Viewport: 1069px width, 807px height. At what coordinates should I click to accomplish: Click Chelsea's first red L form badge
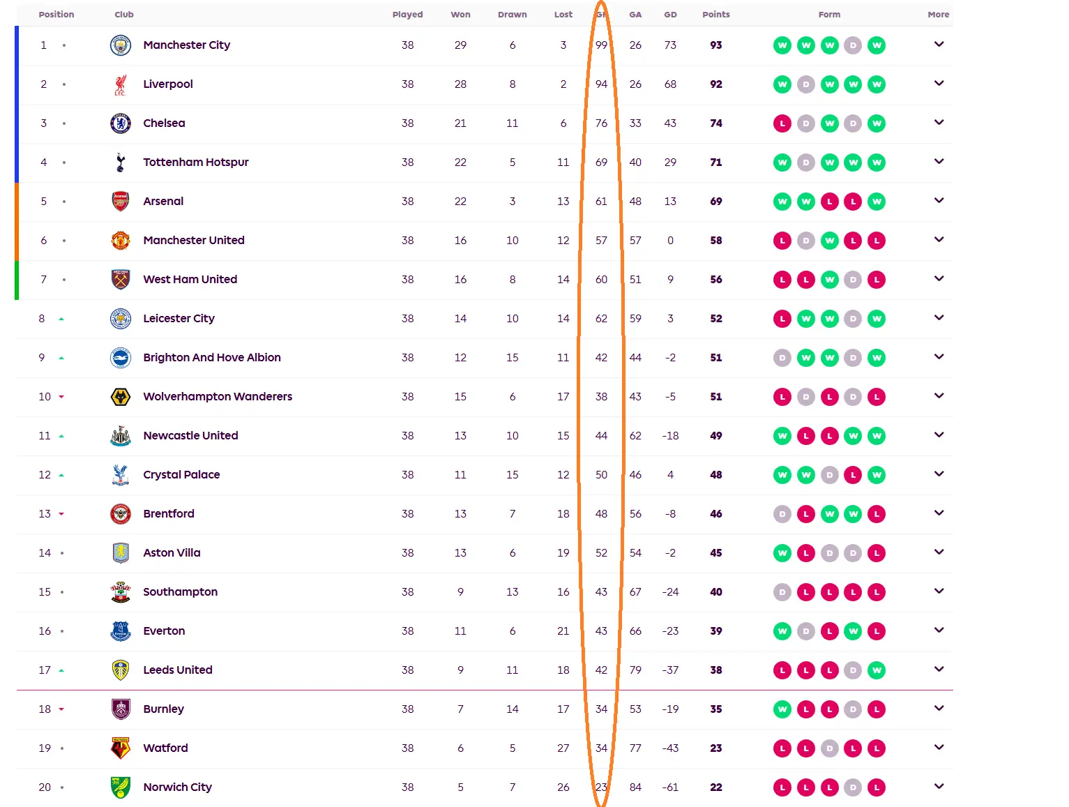pos(782,123)
